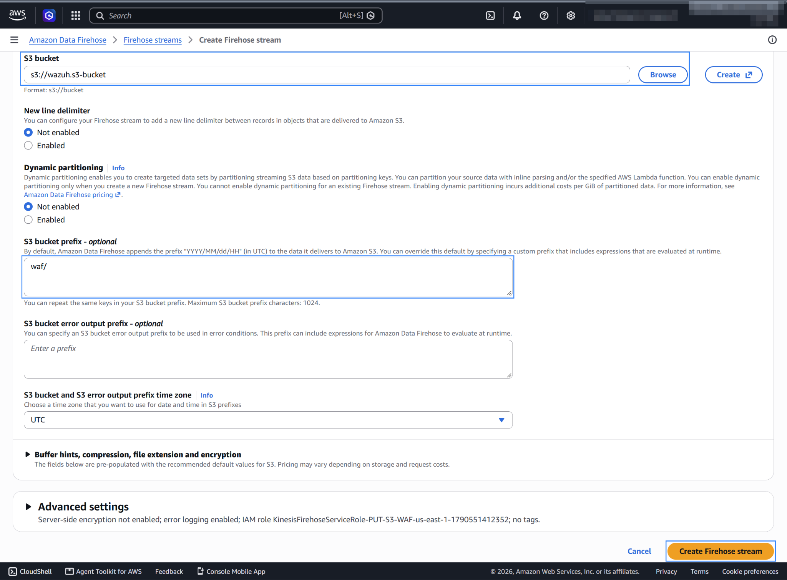Open Feedback in the footer

pos(169,572)
